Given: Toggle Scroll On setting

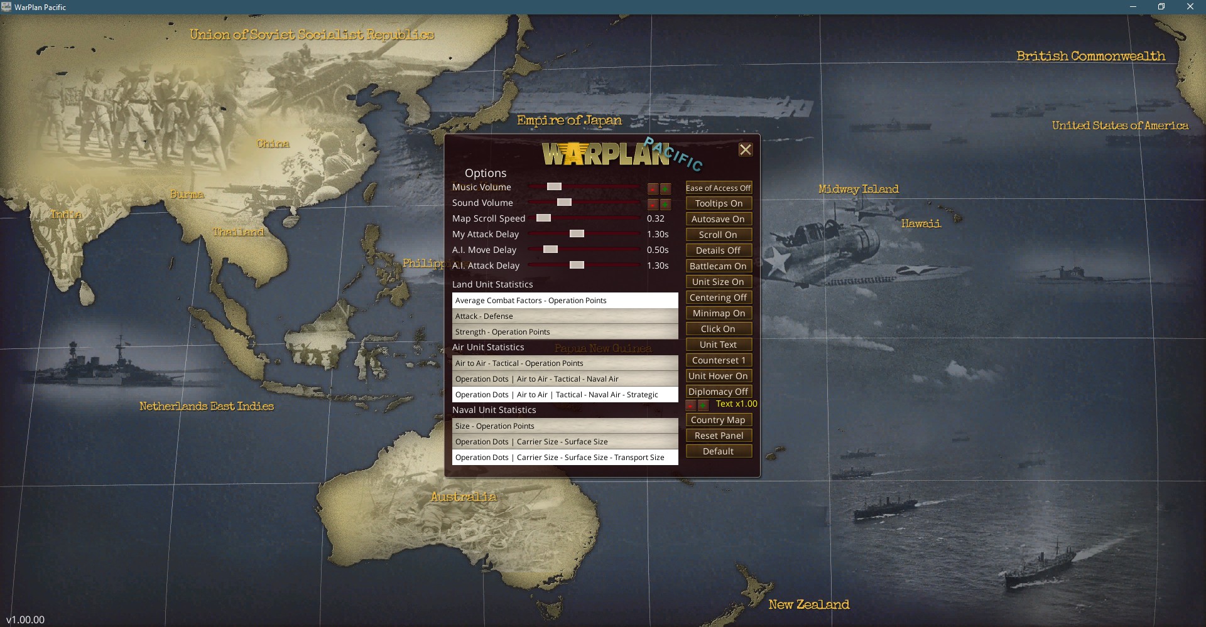Looking at the screenshot, I should (x=719, y=235).
